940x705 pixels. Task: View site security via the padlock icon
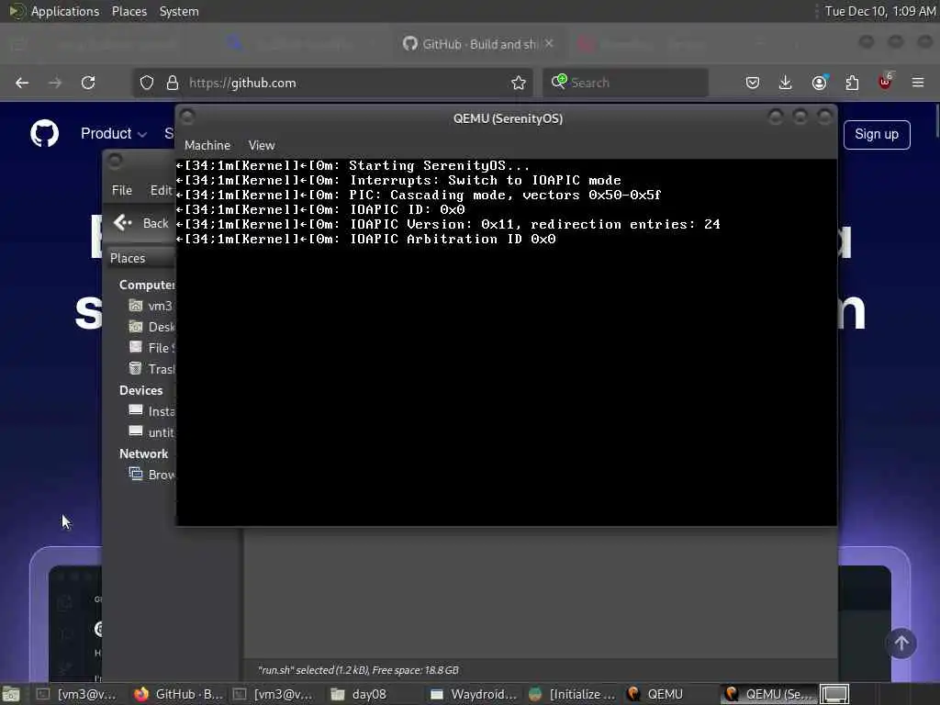tap(173, 83)
